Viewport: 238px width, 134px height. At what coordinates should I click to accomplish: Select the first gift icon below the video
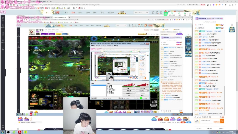pyautogui.click(x=154, y=119)
